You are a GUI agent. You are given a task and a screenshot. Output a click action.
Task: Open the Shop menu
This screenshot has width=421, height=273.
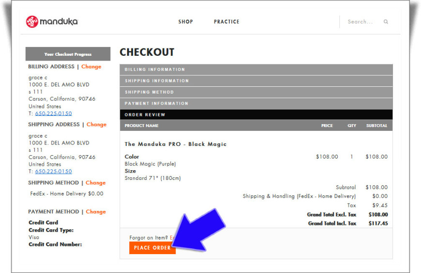coord(185,22)
